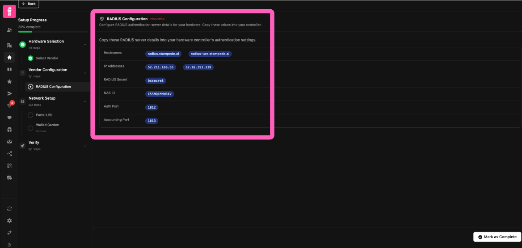The image size is (522, 248).
Task: Click the Back button
Action: (x=29, y=4)
